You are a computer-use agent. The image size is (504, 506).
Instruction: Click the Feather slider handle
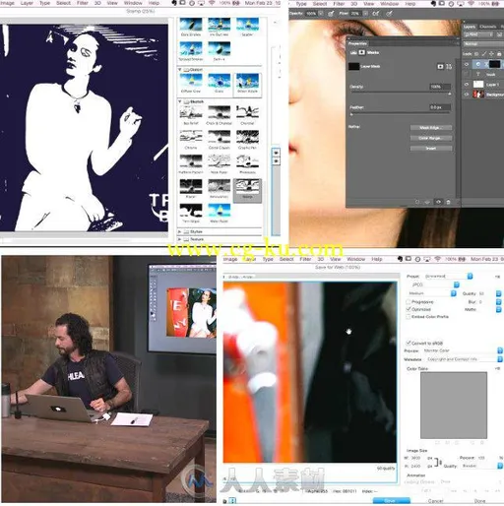[x=351, y=114]
